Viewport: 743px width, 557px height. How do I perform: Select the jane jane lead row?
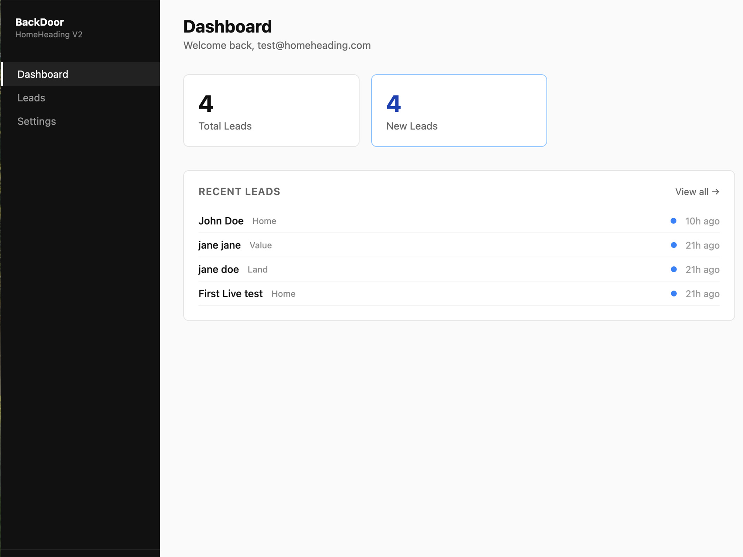219,245
